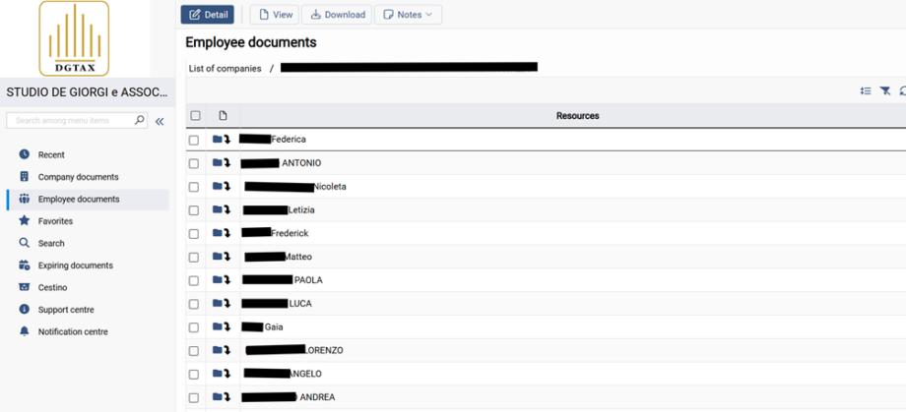Click the list view options icon
Viewport: 906px width, 412px height.
click(x=866, y=91)
